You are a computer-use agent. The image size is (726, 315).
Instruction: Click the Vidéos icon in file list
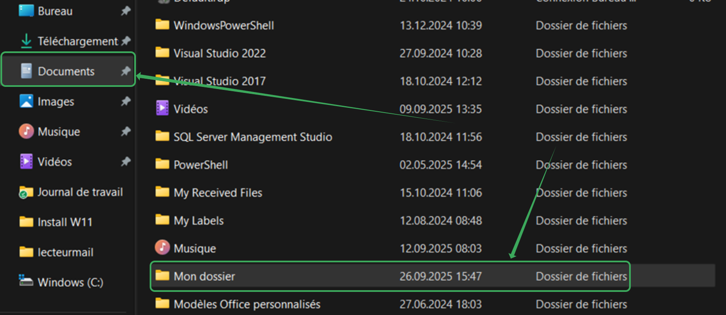pos(162,108)
